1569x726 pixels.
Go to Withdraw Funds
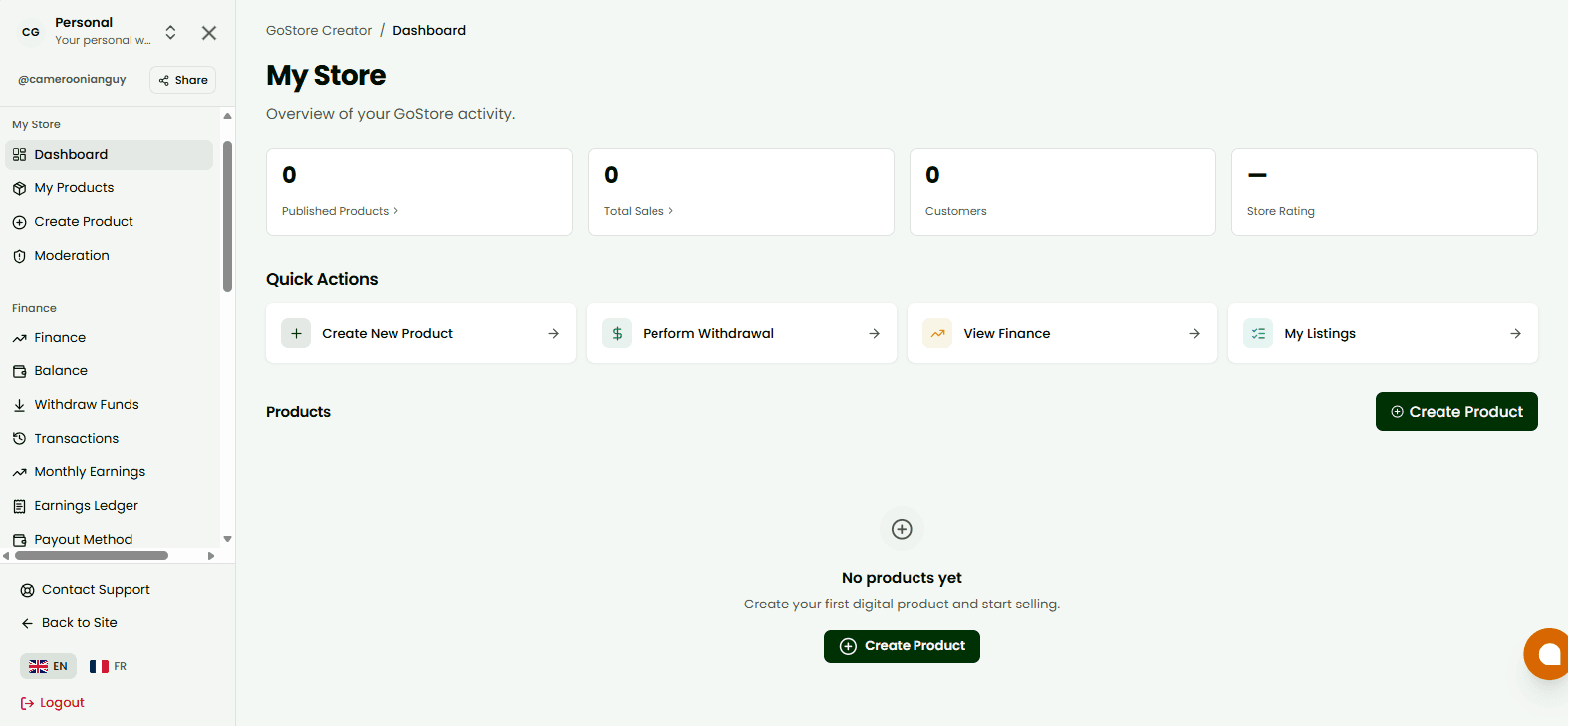coord(109,405)
